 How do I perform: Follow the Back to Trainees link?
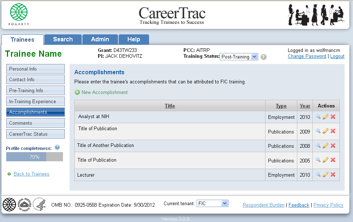click(x=31, y=174)
